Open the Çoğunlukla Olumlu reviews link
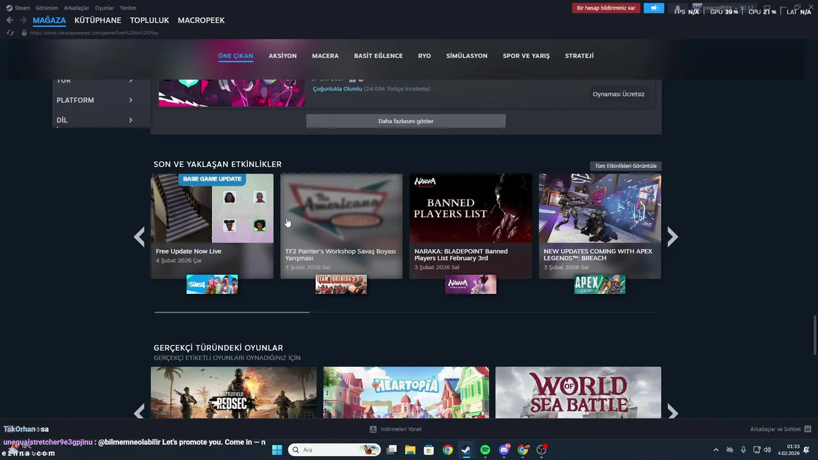This screenshot has height=460, width=818. [337, 89]
